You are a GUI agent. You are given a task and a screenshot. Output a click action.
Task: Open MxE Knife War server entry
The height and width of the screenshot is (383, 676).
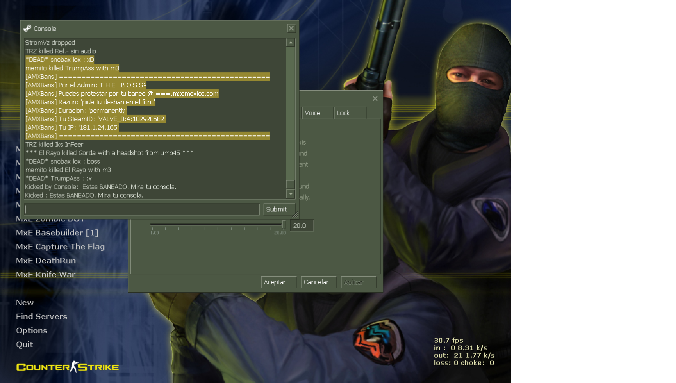(46, 274)
